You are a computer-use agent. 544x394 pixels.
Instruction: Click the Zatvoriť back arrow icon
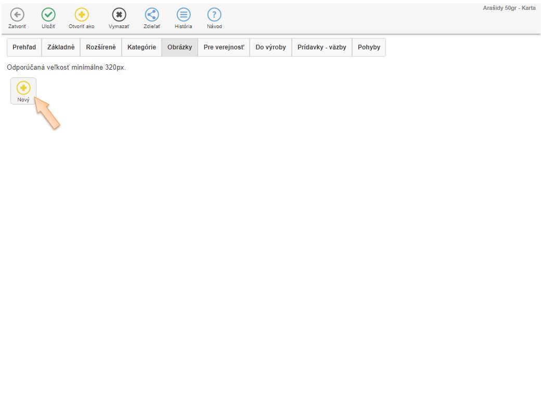pos(17,15)
